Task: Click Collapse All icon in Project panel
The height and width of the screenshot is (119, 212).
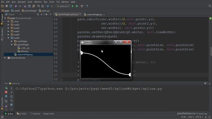Action: (x=41, y=15)
